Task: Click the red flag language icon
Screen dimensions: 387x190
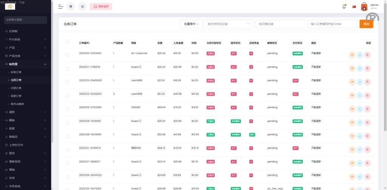Action: (x=354, y=6)
